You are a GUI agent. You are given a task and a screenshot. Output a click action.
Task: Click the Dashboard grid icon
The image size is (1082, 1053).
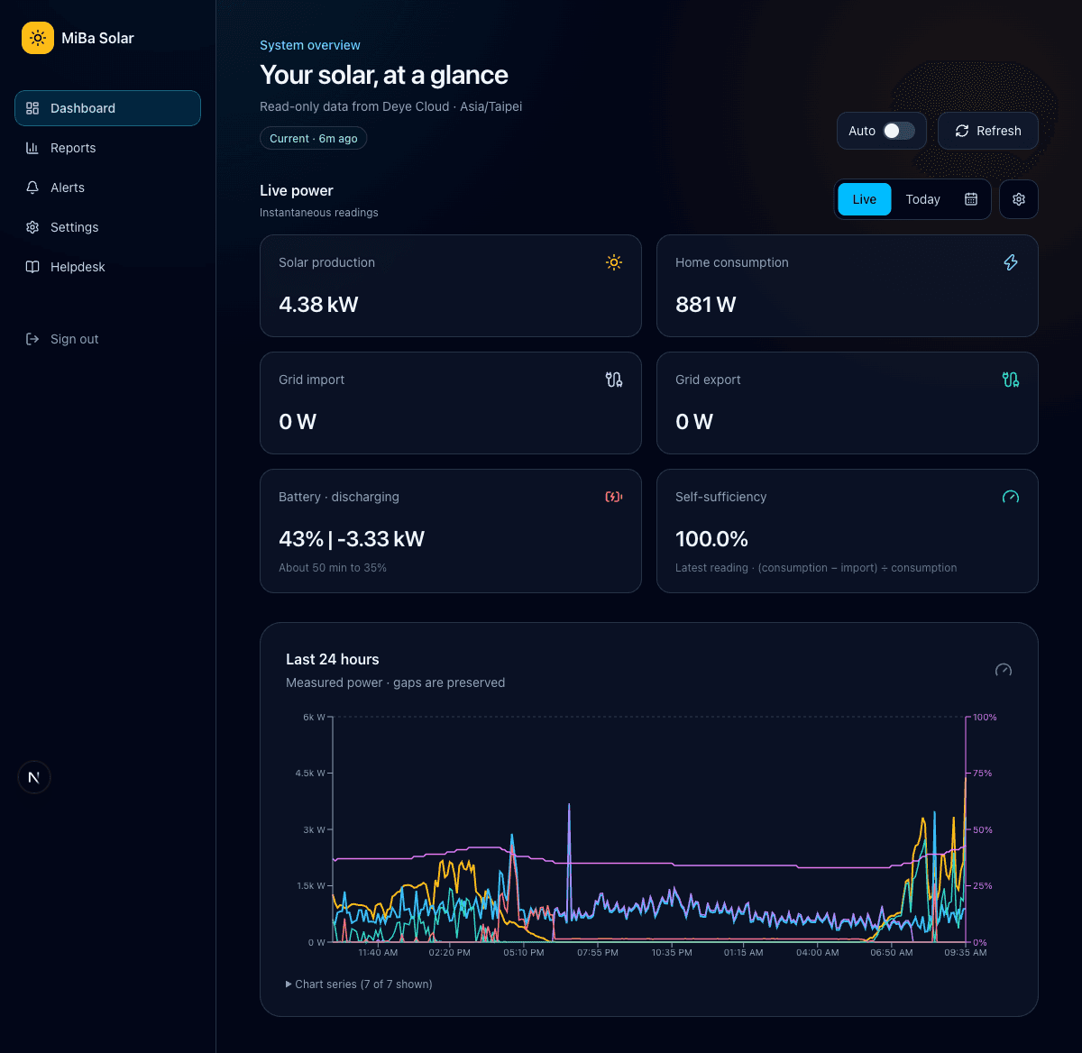32,108
